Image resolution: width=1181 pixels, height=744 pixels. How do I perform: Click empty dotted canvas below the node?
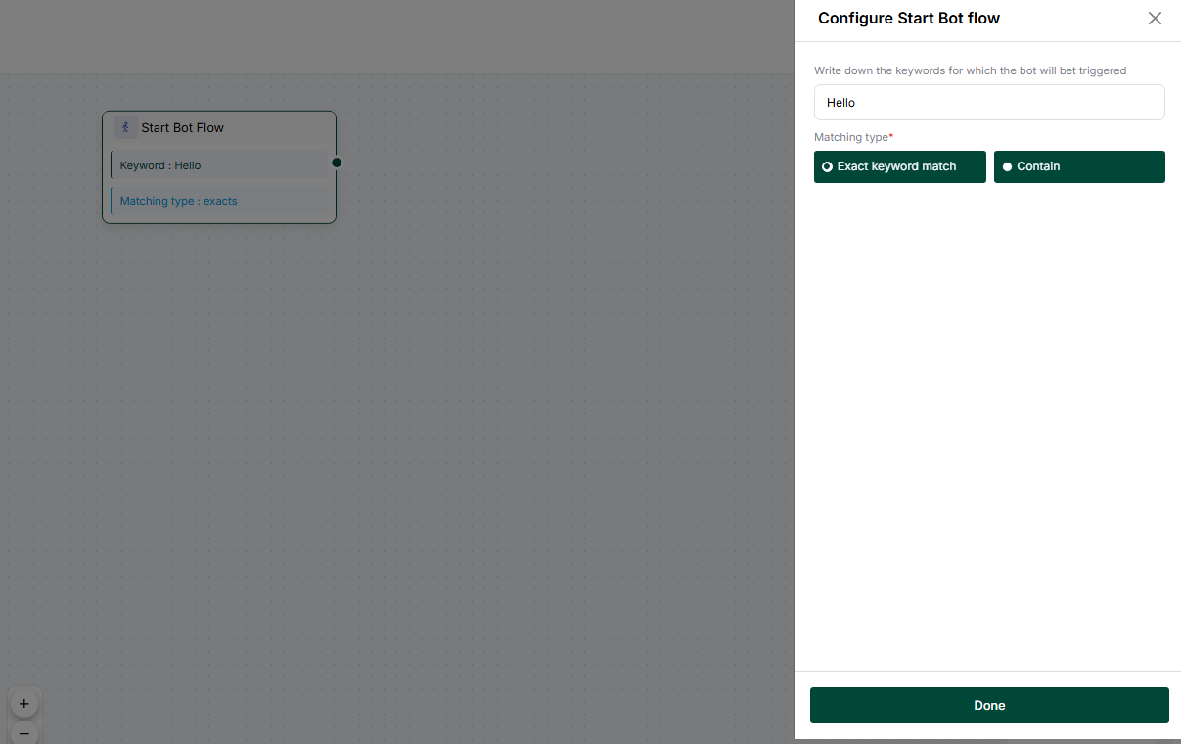pyautogui.click(x=391, y=441)
